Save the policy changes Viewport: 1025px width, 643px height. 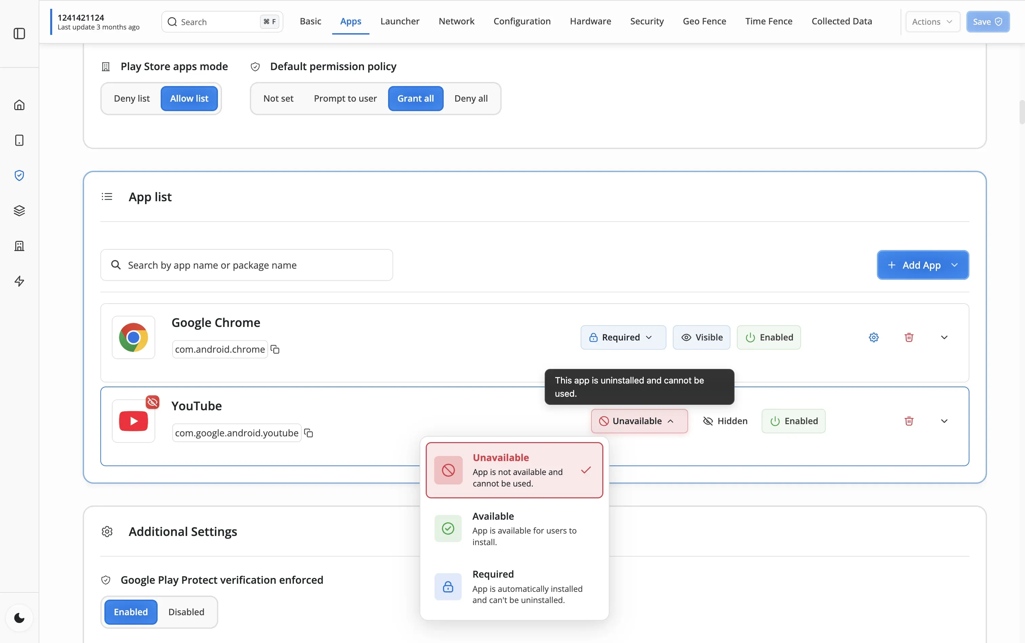(x=988, y=22)
